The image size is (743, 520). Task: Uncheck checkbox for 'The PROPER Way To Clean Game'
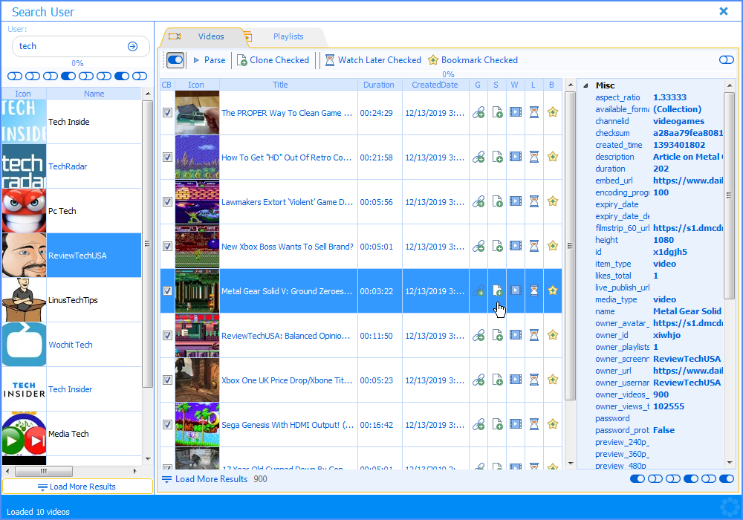(x=167, y=113)
